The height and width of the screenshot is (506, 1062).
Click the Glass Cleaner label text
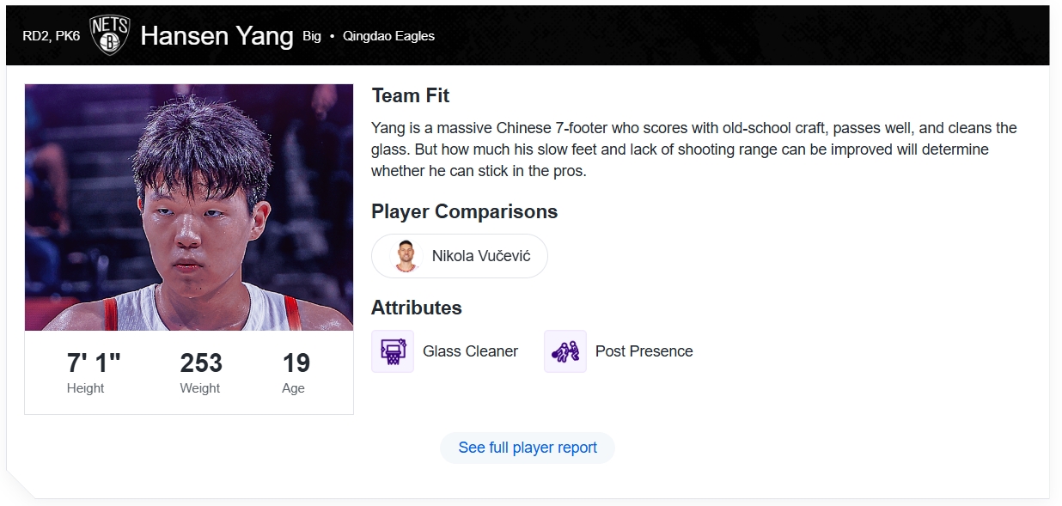[470, 351]
